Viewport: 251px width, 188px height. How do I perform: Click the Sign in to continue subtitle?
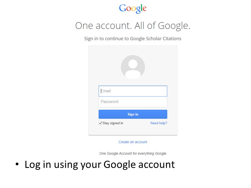(x=133, y=39)
